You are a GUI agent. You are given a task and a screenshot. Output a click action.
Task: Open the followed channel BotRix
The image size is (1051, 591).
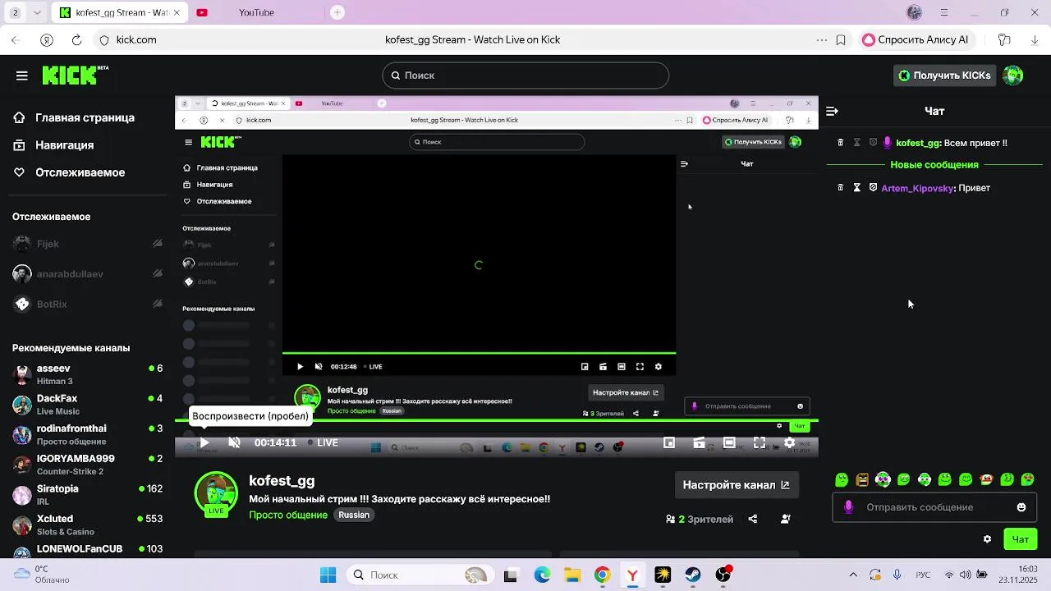click(x=87, y=305)
